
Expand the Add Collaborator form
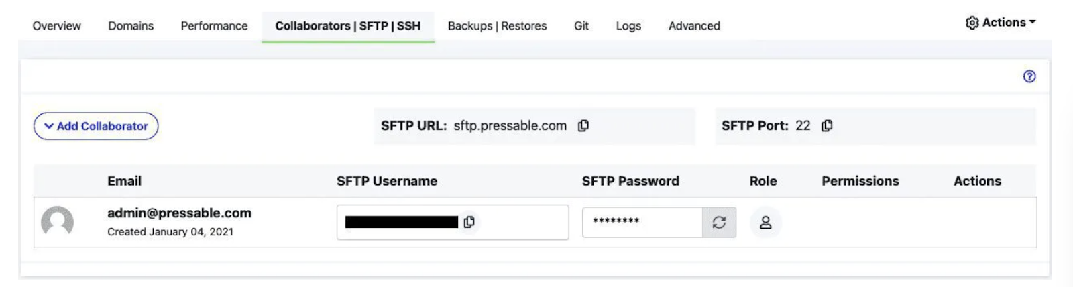[96, 126]
